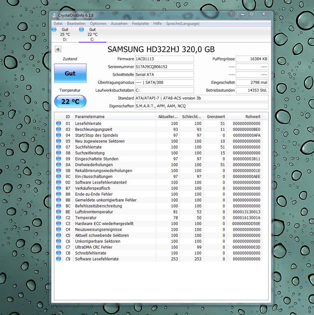314x315 pixels.
Task: Click status icon of Start/Stop des Spindels
Action: pyautogui.click(x=59, y=135)
